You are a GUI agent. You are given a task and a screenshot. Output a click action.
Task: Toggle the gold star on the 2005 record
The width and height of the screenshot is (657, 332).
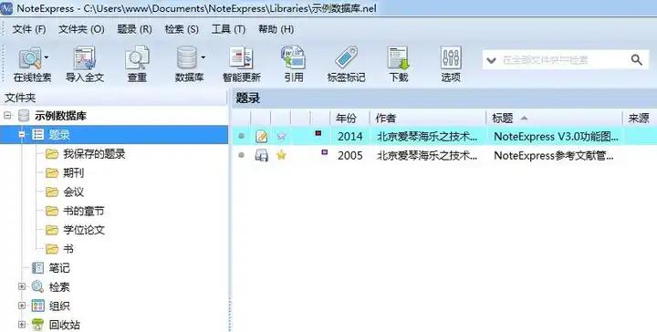(x=282, y=155)
